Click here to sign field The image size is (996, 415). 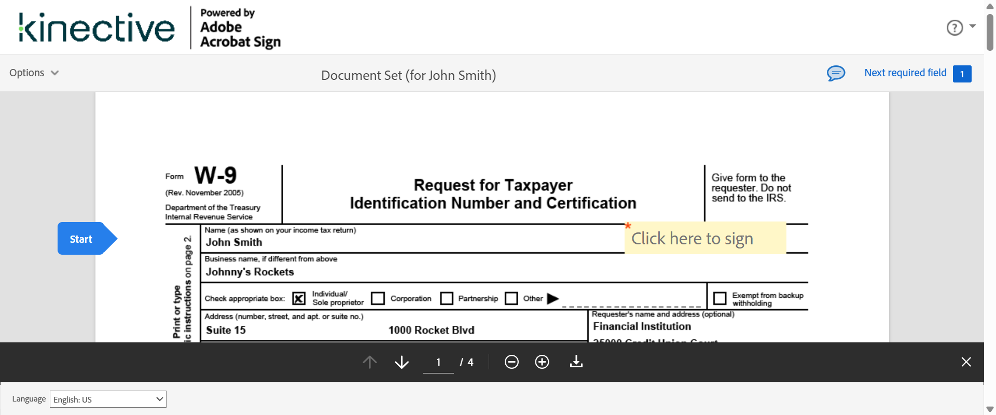(x=706, y=238)
